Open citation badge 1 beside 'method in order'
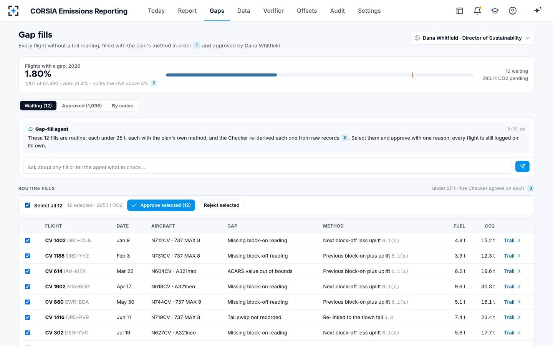Screen dimensions: 553x346 coord(197,45)
